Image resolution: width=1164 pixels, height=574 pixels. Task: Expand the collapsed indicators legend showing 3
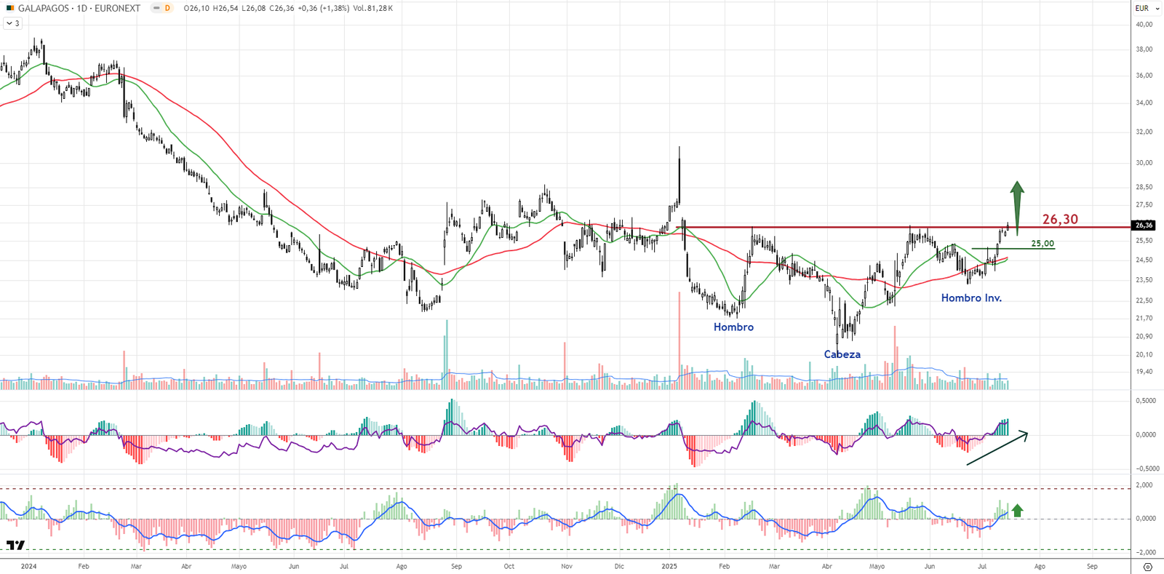coord(12,23)
